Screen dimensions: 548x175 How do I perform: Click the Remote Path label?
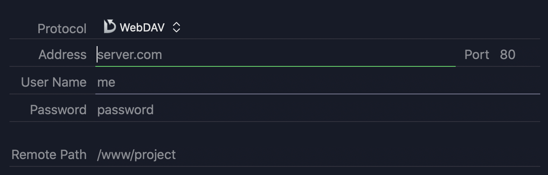(49, 155)
